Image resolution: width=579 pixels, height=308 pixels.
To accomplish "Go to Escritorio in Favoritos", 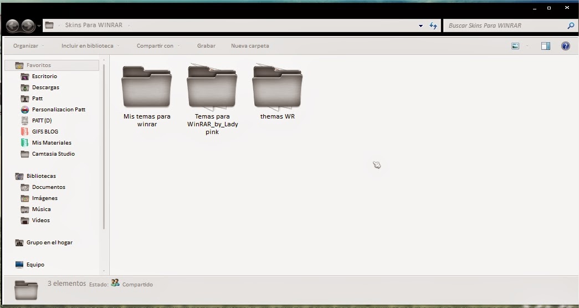I will coord(45,76).
